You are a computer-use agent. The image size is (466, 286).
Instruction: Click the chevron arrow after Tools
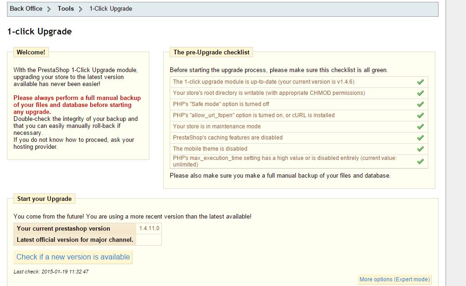[x=80, y=9]
